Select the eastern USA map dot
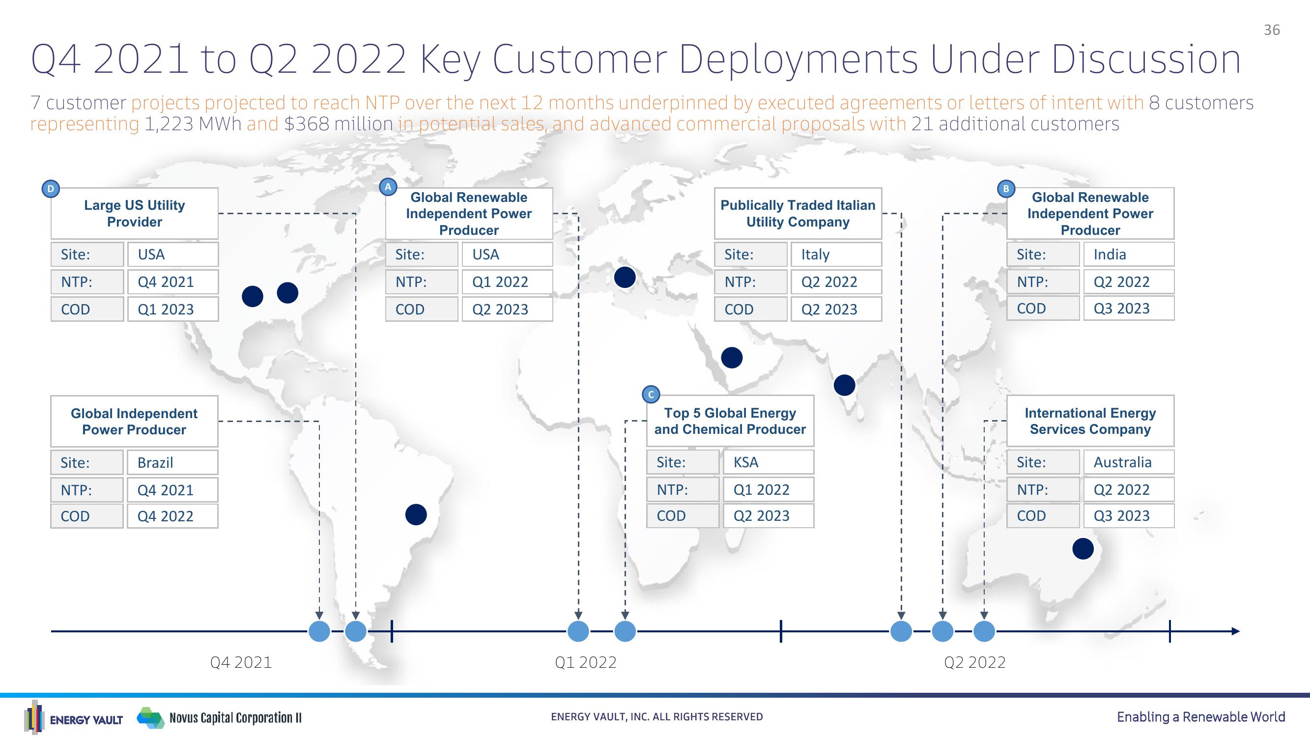This screenshot has height=737, width=1310. pyautogui.click(x=287, y=292)
